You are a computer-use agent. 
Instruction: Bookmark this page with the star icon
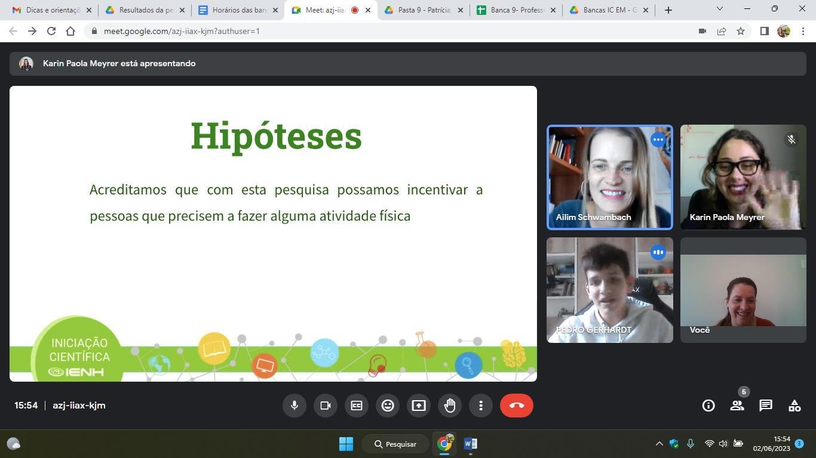741,31
